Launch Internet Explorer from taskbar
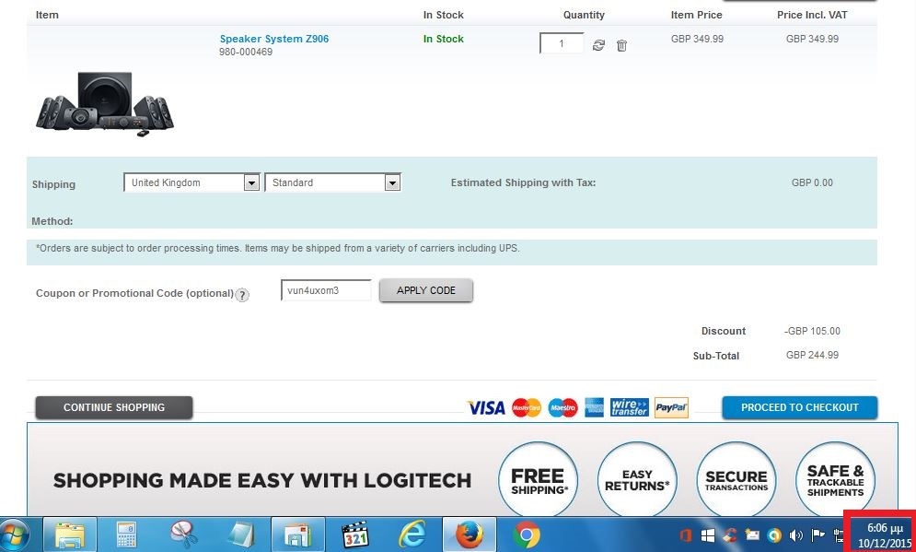916x552 pixels. click(x=412, y=535)
